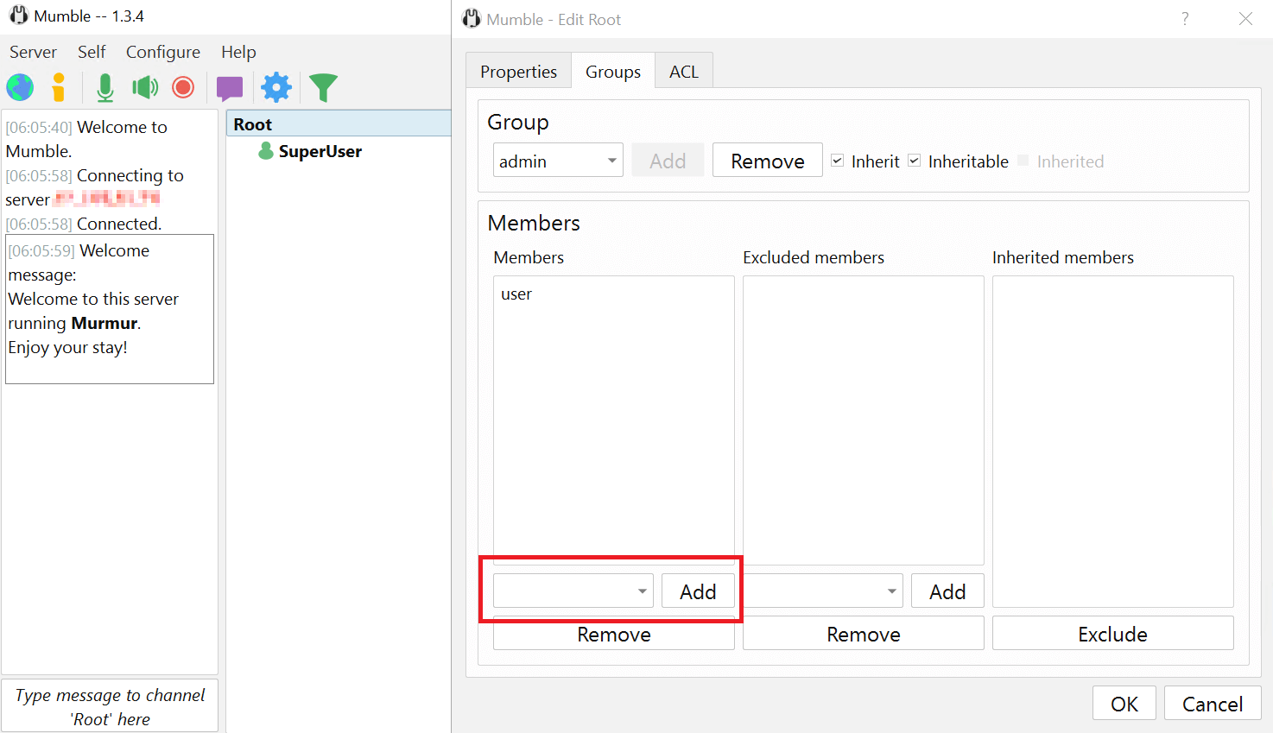Click the empty Excluded members list box
The height and width of the screenshot is (733, 1273).
click(864, 420)
